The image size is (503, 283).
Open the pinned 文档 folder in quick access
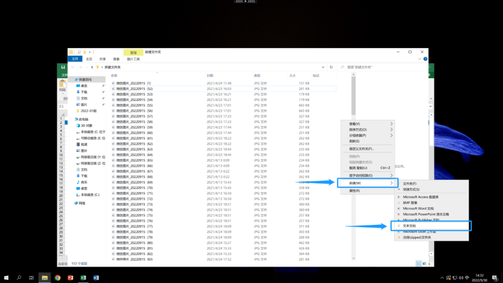pyautogui.click(x=84, y=98)
